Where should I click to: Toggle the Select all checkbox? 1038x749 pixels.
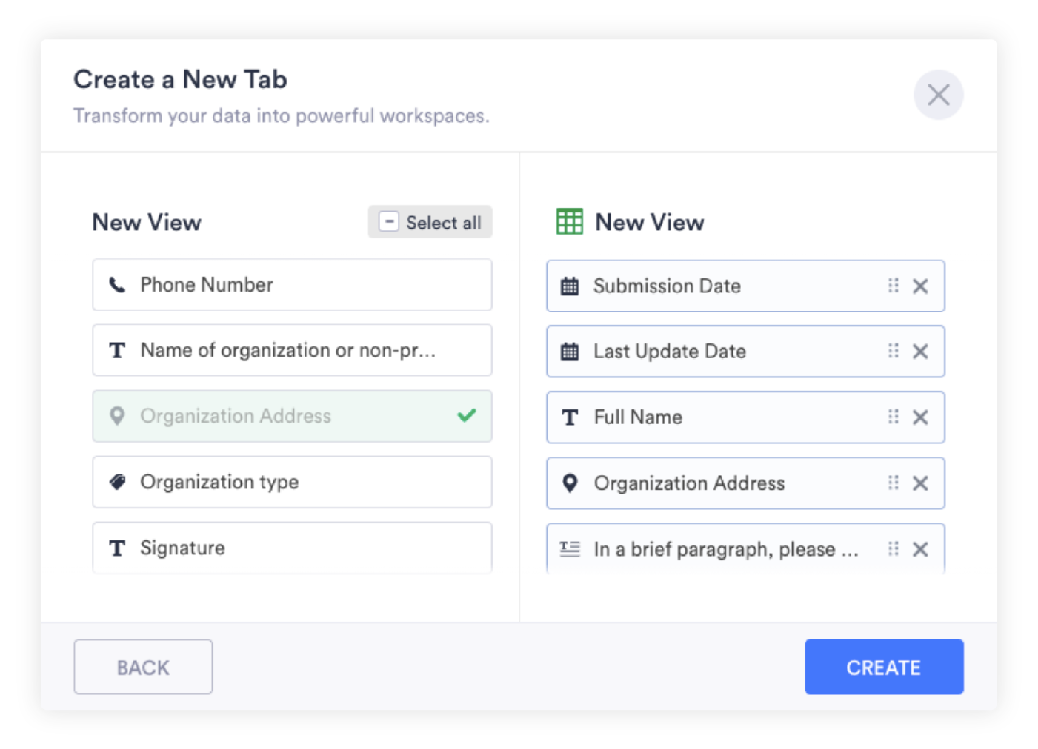click(389, 222)
